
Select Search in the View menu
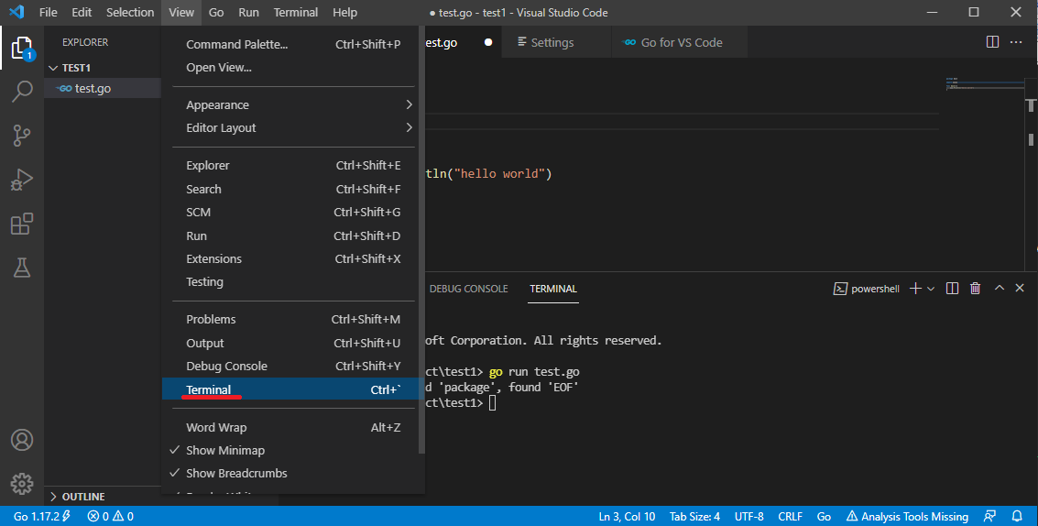291,189
